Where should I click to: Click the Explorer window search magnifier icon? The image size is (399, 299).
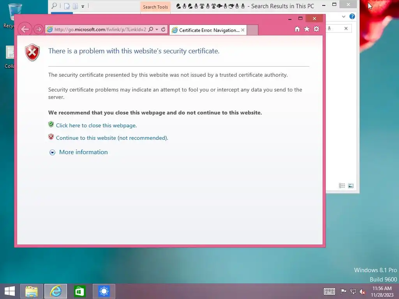[x=54, y=6]
